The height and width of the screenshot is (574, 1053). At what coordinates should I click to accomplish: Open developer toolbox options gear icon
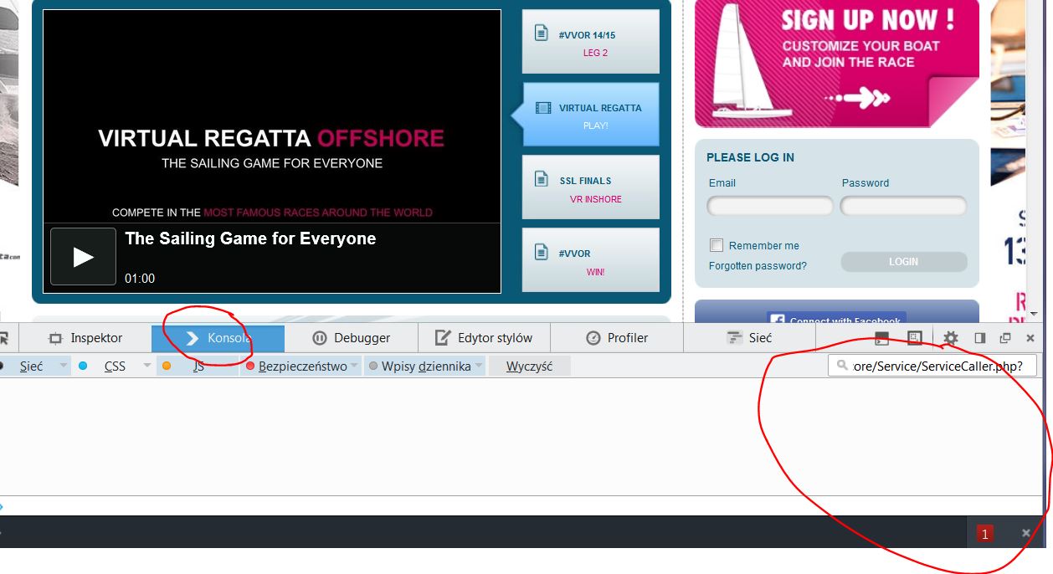pyautogui.click(x=950, y=338)
